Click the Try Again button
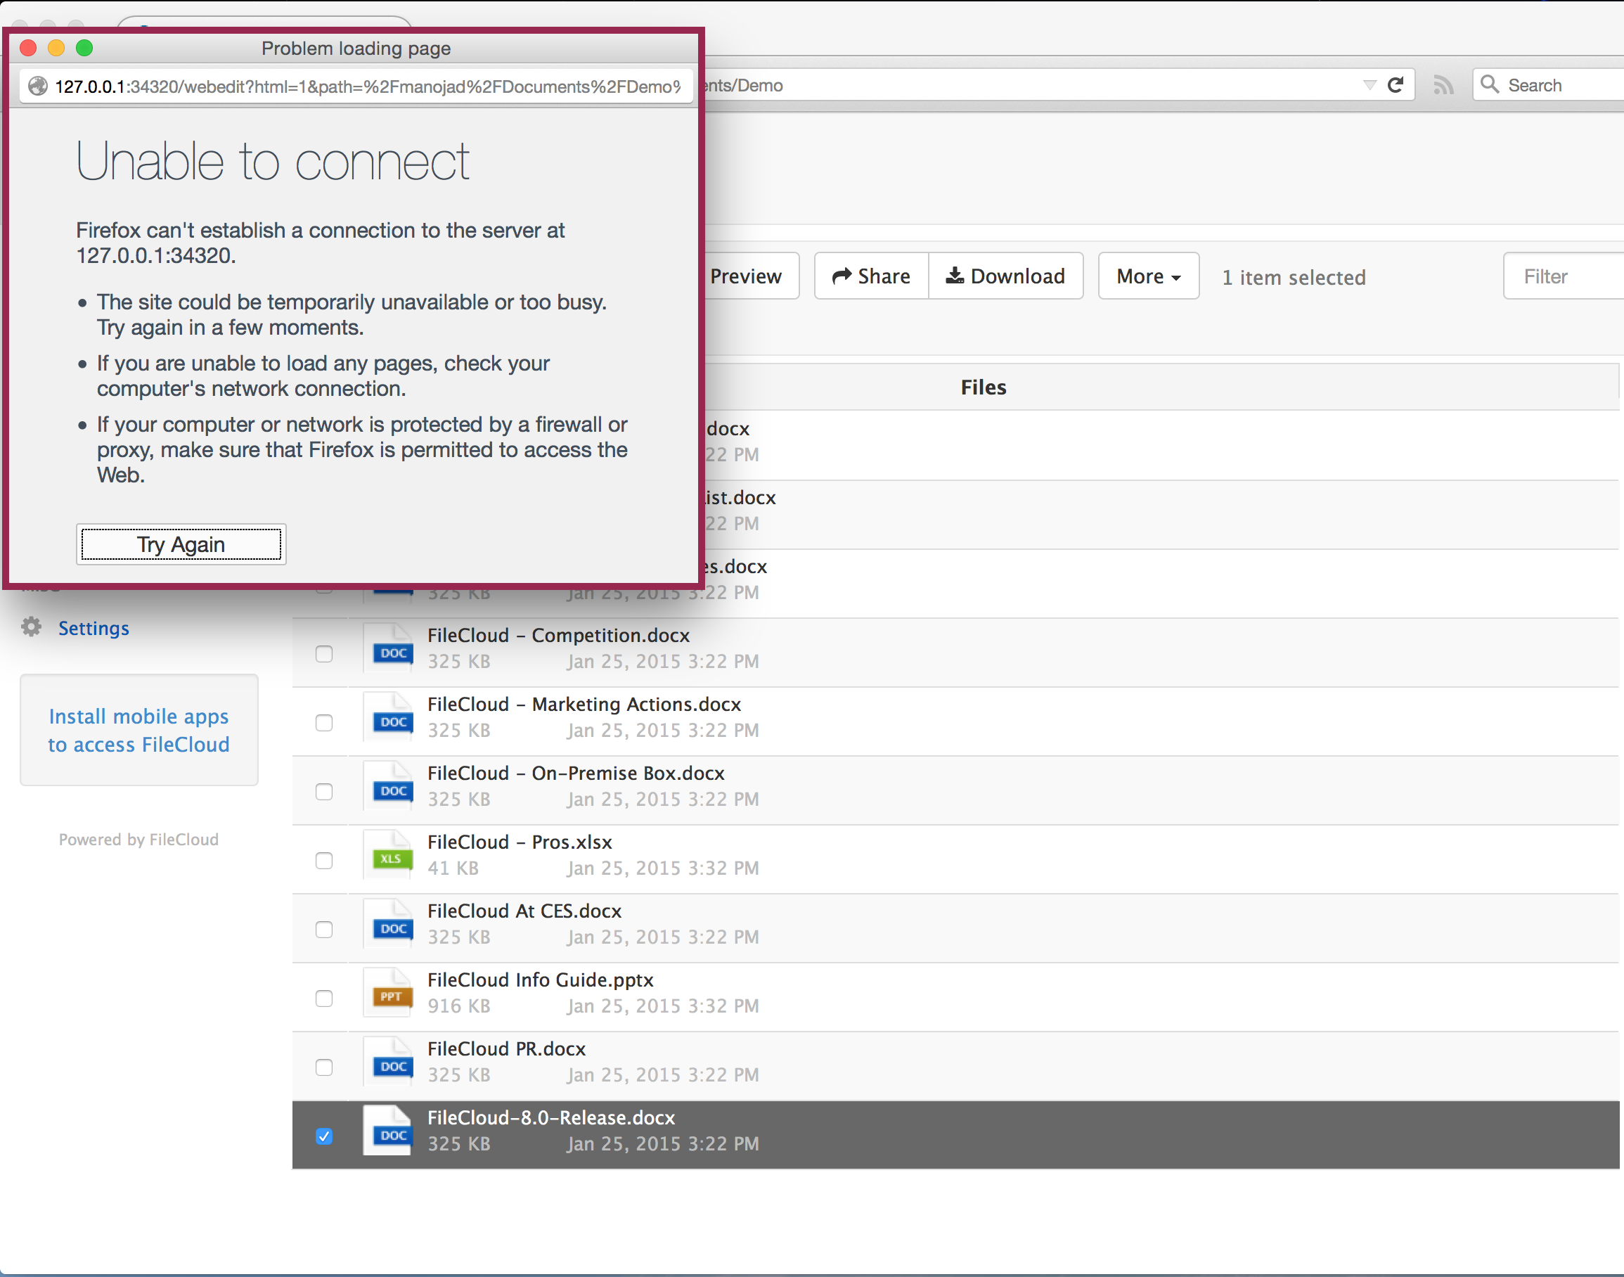1624x1277 pixels. point(181,544)
